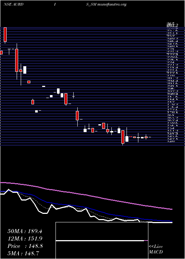Click the Price : 148.8 readout

click(x=25, y=246)
